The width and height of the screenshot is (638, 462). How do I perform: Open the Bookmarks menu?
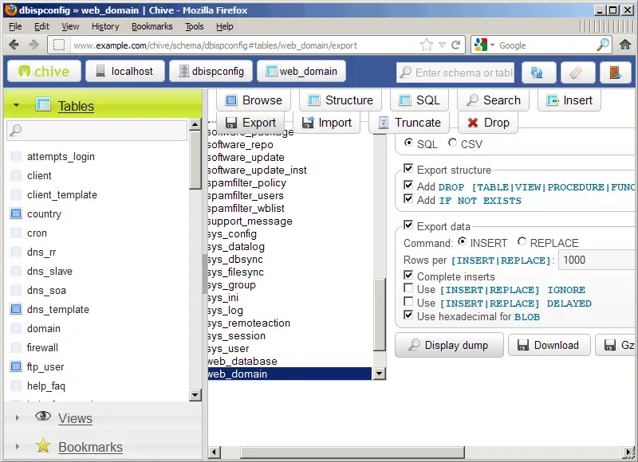[x=152, y=26]
